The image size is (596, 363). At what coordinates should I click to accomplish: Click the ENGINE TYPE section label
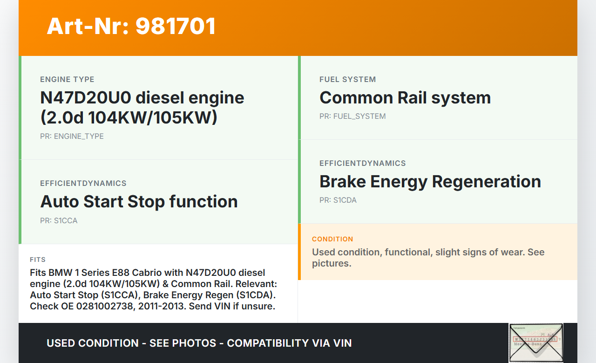tap(67, 79)
